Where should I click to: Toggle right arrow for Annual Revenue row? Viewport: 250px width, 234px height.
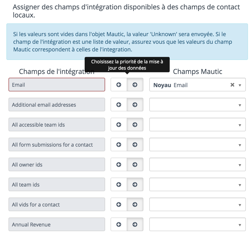[x=135, y=224]
